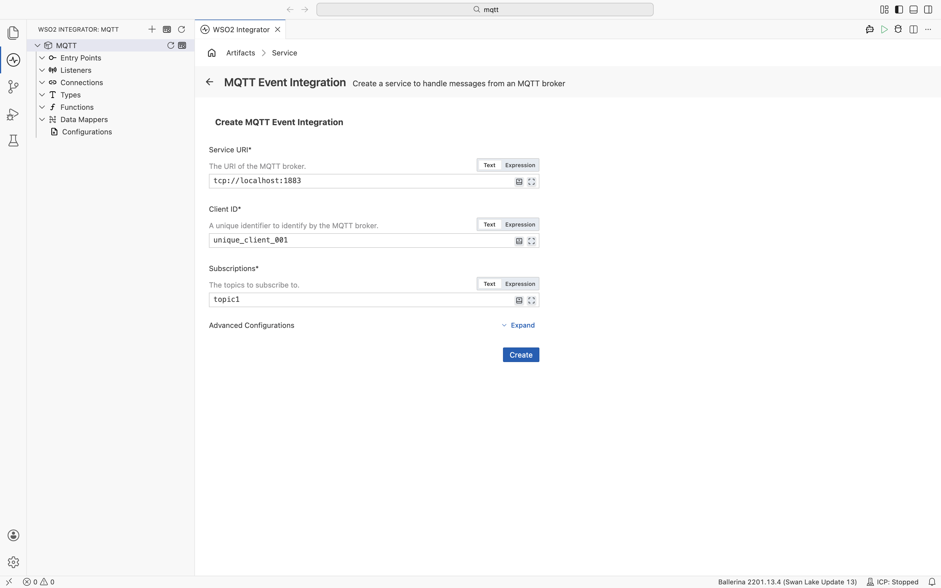Open the chat assistant icon in editor toolbar
This screenshot has width=941, height=588.
click(x=870, y=30)
